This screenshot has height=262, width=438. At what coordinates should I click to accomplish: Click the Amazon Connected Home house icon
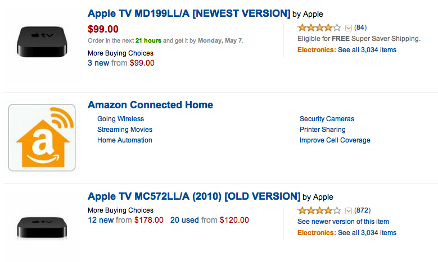42,137
